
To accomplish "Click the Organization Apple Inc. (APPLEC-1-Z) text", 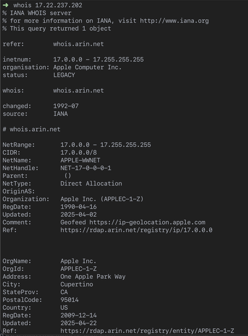I will pos(102,199).
